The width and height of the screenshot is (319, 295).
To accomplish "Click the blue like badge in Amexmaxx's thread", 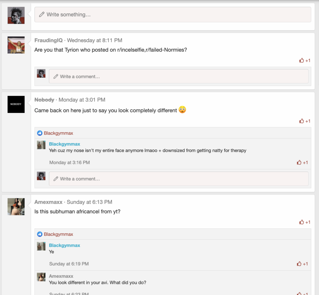I will (40, 234).
